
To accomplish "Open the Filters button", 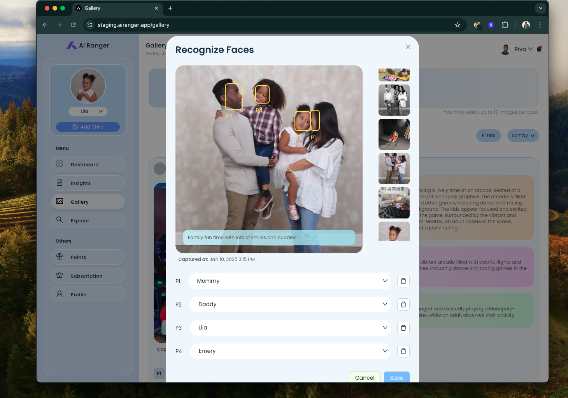I will (x=489, y=136).
